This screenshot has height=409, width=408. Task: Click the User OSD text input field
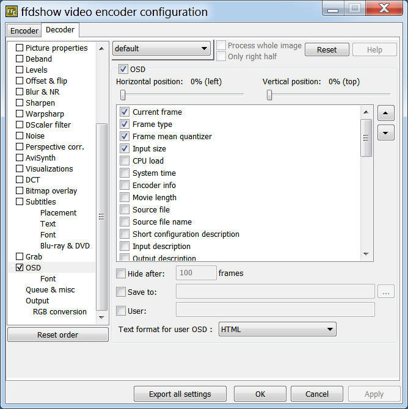pyautogui.click(x=275, y=309)
